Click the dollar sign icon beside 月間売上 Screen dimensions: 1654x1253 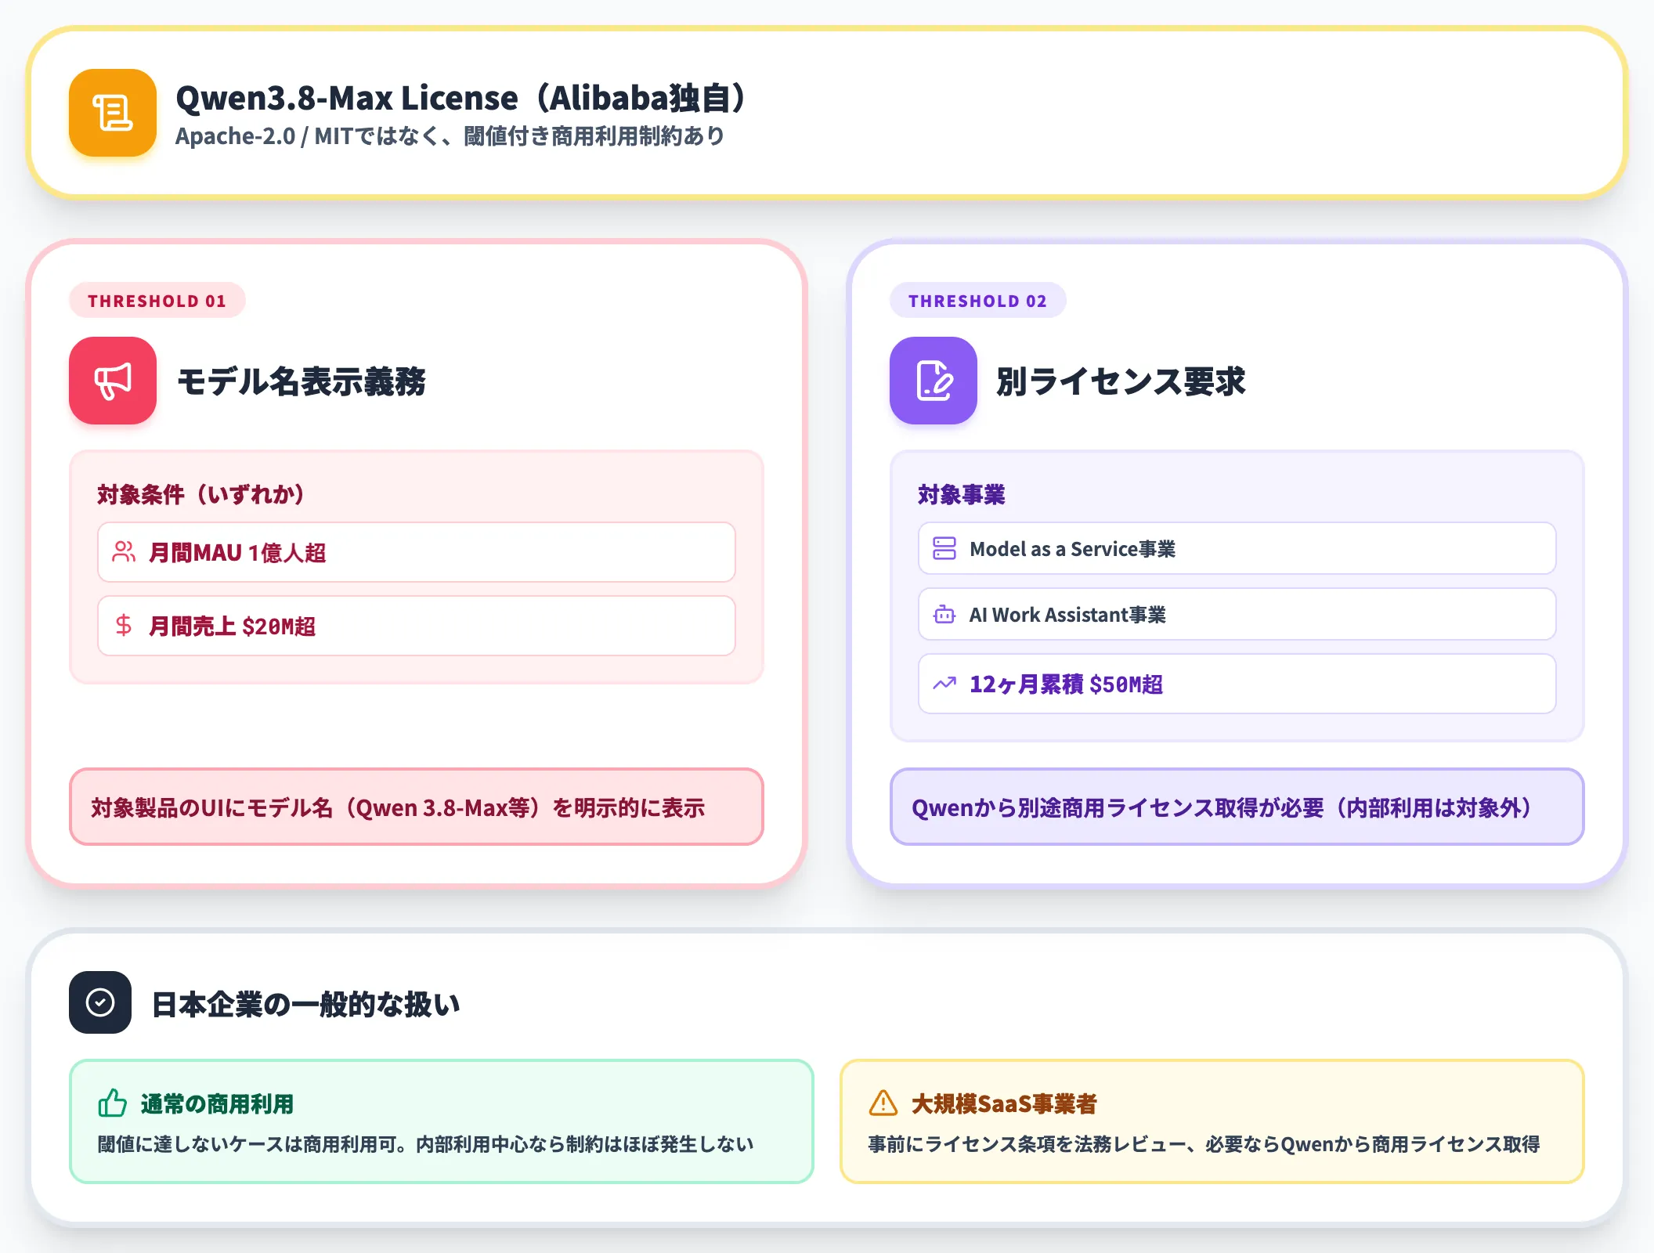coord(123,626)
